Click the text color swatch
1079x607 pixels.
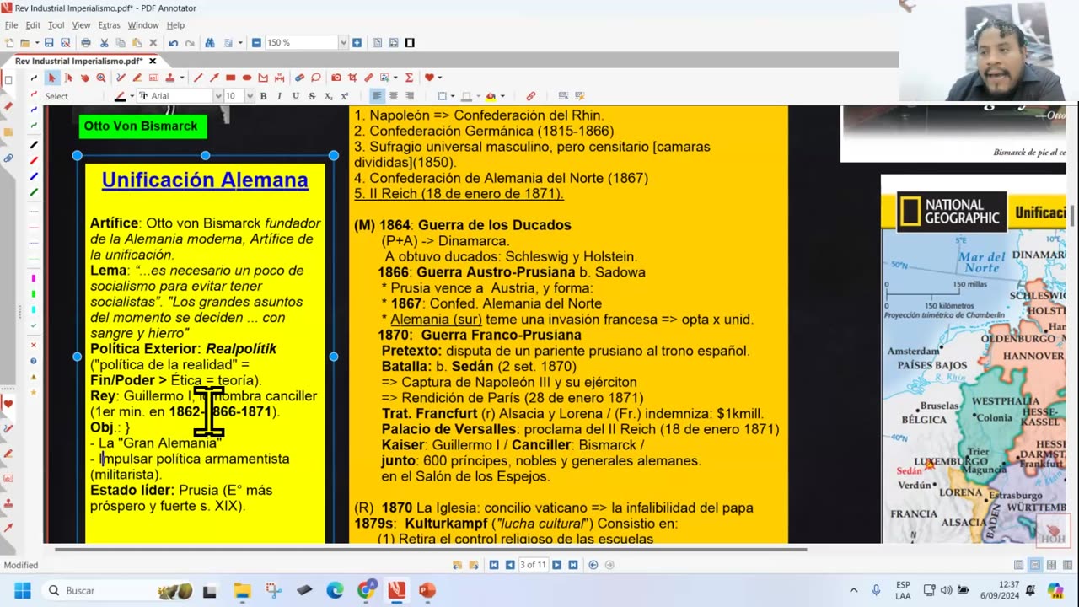coord(121,96)
